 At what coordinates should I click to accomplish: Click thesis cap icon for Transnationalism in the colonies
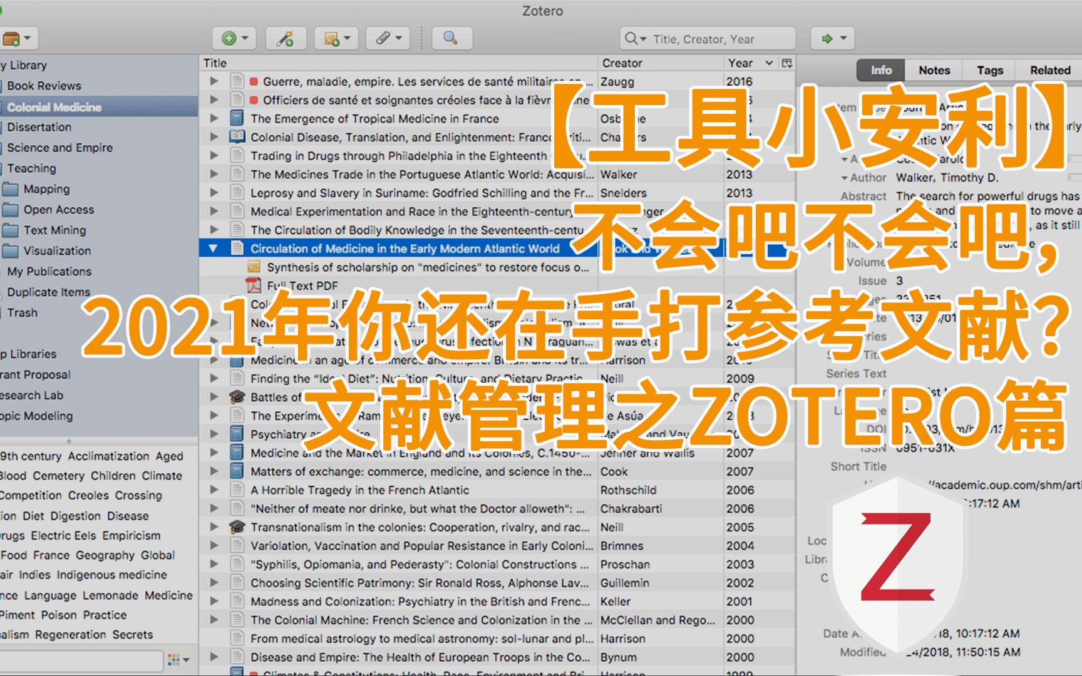pos(237,527)
